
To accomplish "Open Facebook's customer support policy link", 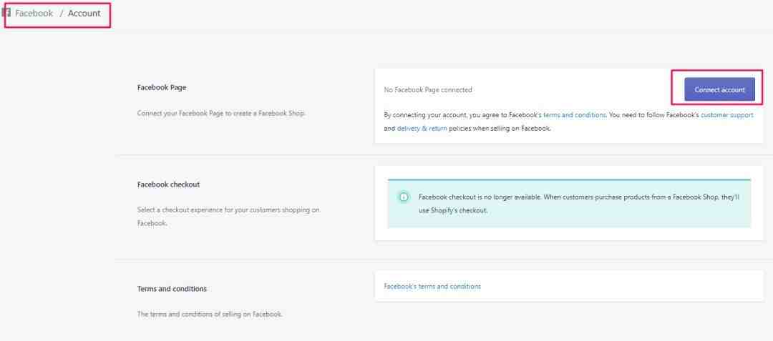I will [727, 114].
